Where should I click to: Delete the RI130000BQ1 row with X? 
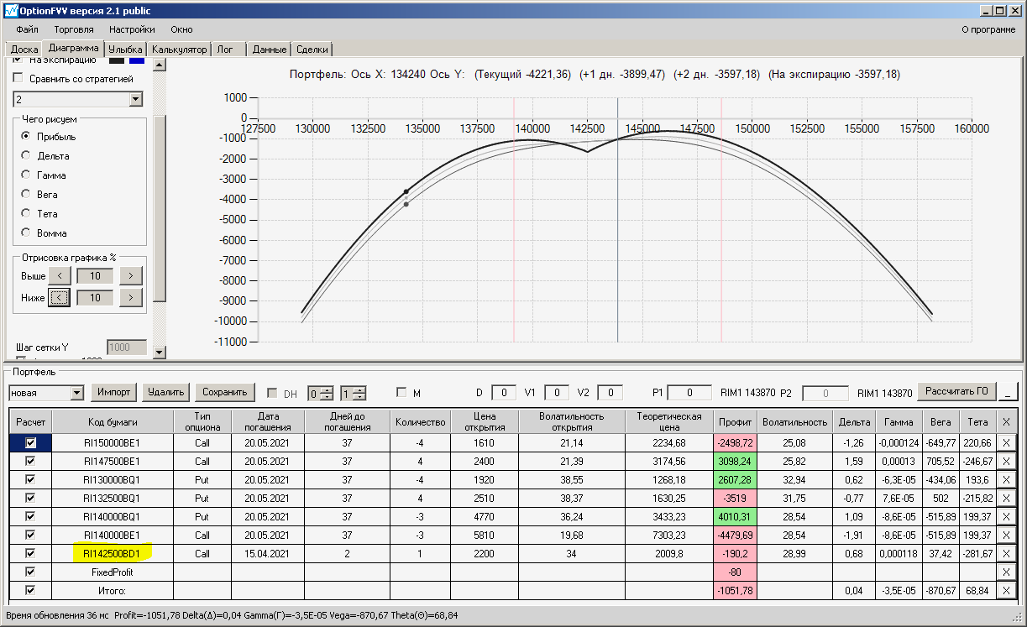(x=1006, y=480)
